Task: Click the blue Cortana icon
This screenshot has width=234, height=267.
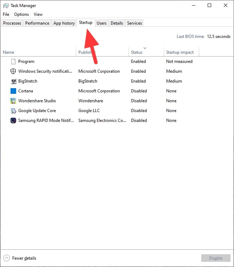Action: pos(13,91)
